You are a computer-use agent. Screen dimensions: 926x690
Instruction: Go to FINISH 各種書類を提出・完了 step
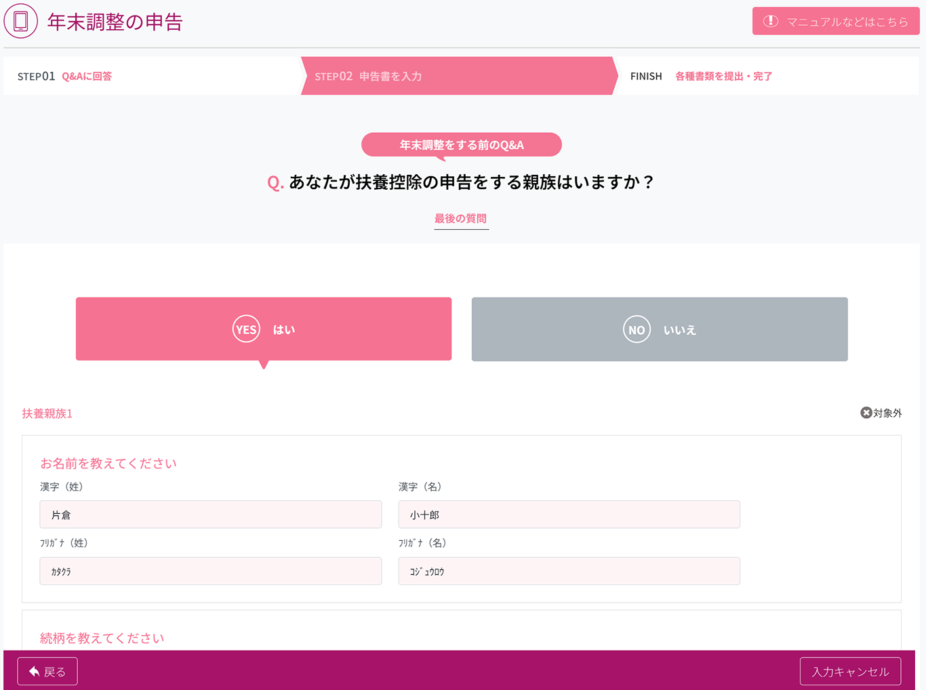(701, 76)
